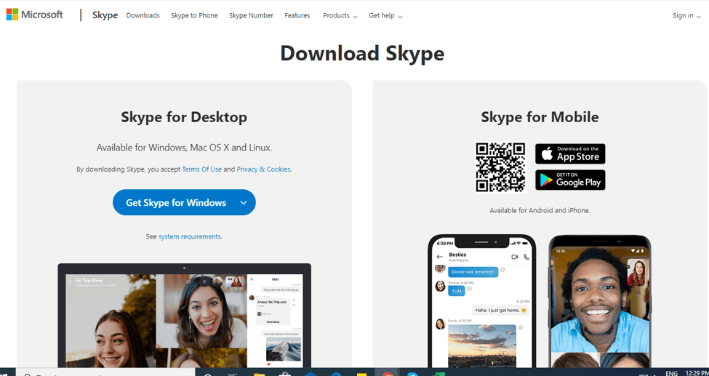This screenshot has height=376, width=709.
Task: Click the iPhone Besties chat preview
Action: 482,301
